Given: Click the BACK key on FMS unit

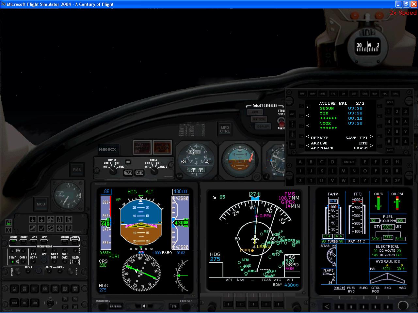Looking at the screenshot, I should click(390, 150).
